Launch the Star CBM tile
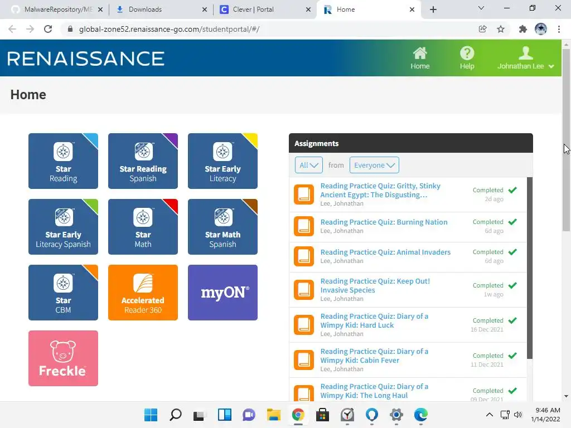Viewport: 571px width, 428px height. click(x=63, y=293)
